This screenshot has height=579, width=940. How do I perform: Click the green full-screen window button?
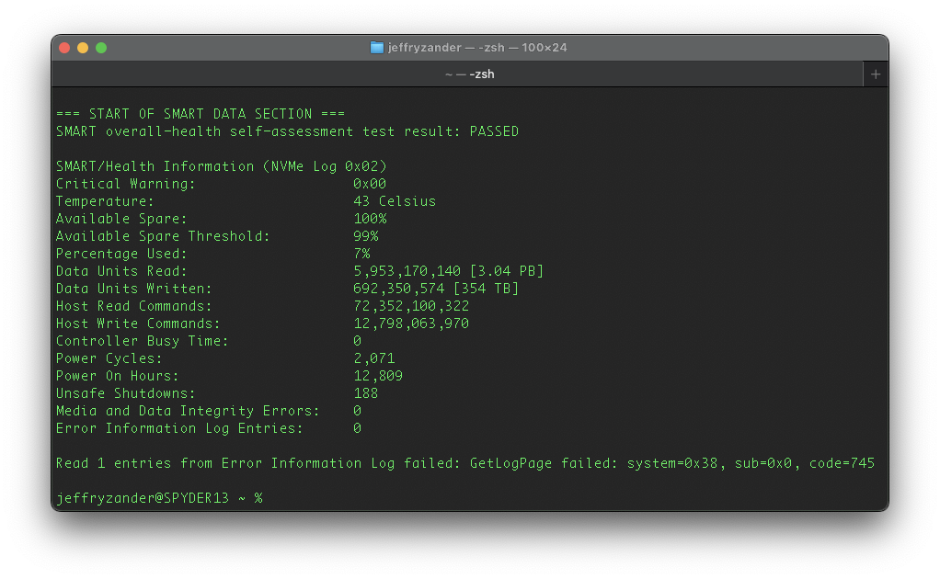(101, 46)
